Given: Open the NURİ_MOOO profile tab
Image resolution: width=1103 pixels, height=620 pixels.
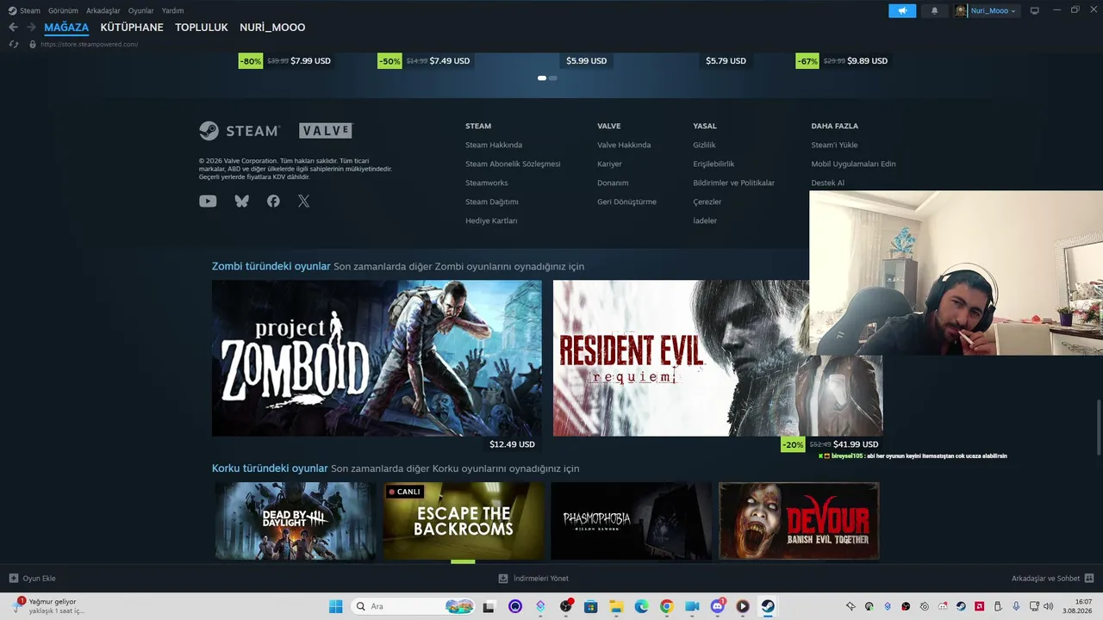Looking at the screenshot, I should pyautogui.click(x=272, y=28).
